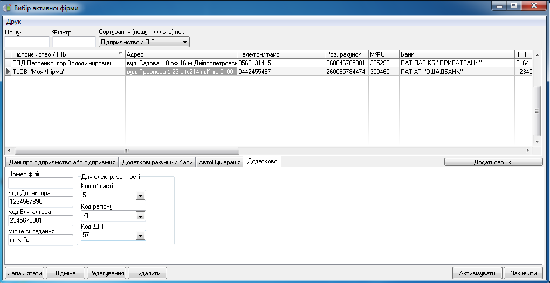Click the Банк column header
The height and width of the screenshot is (283, 550).
(456, 54)
